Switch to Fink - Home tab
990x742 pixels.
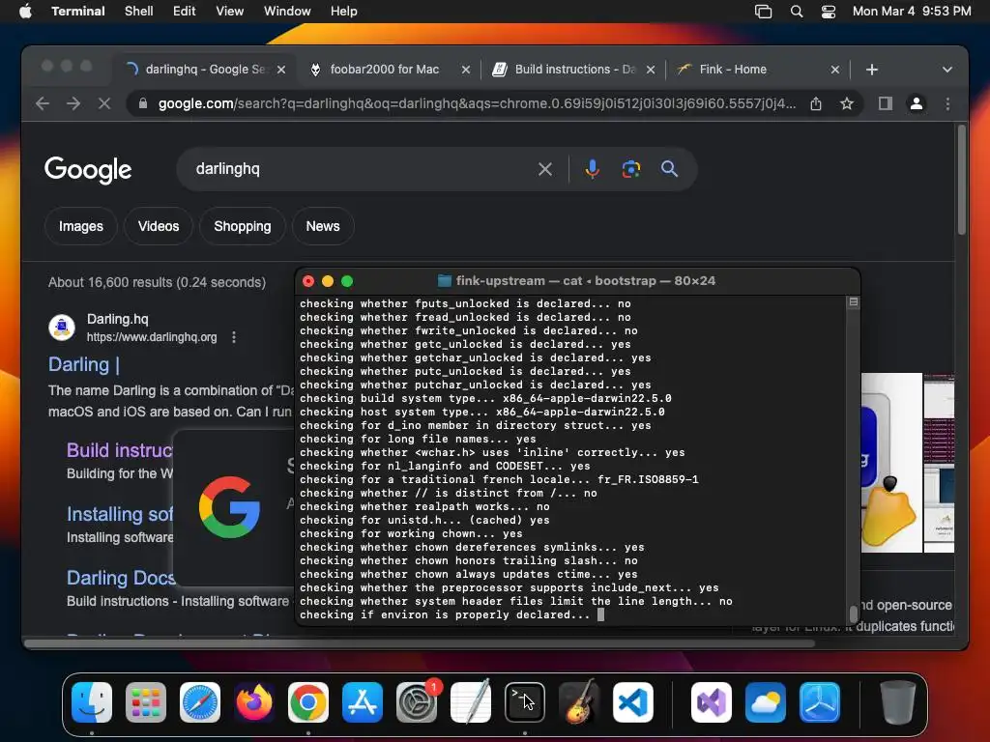pyautogui.click(x=758, y=70)
